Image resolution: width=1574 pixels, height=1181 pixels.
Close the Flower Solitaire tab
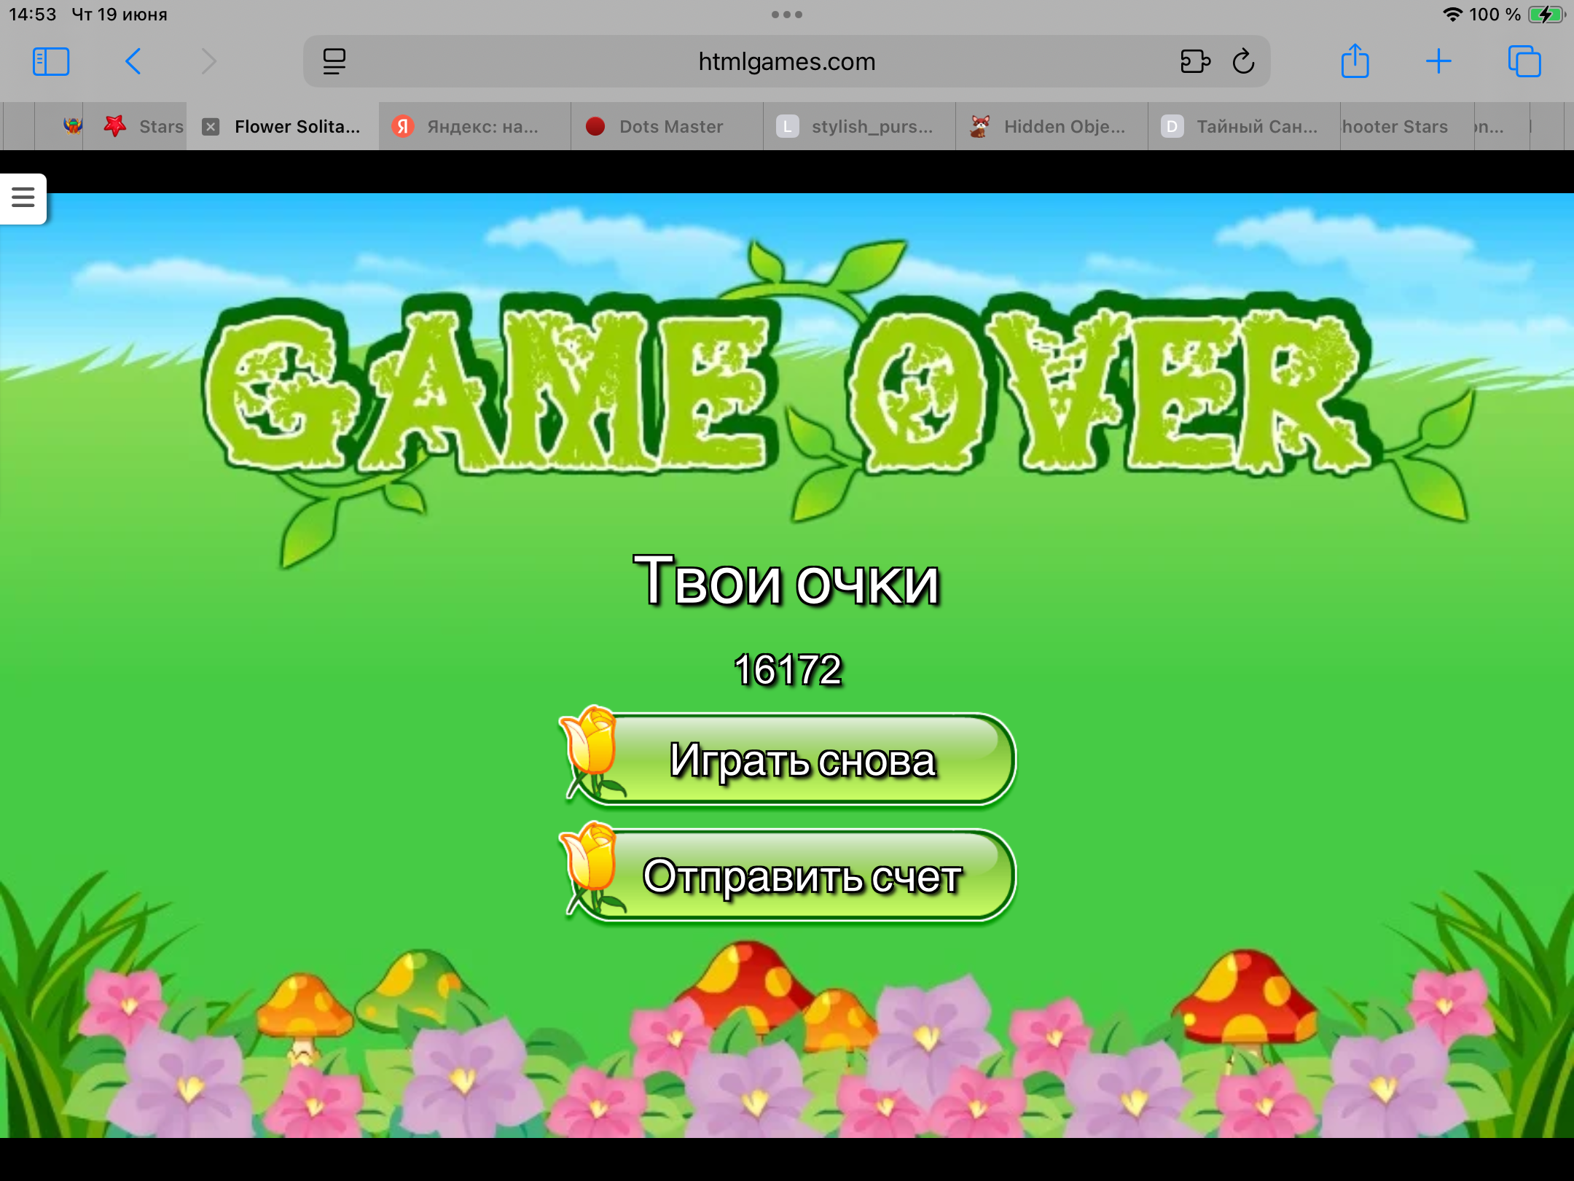[211, 127]
